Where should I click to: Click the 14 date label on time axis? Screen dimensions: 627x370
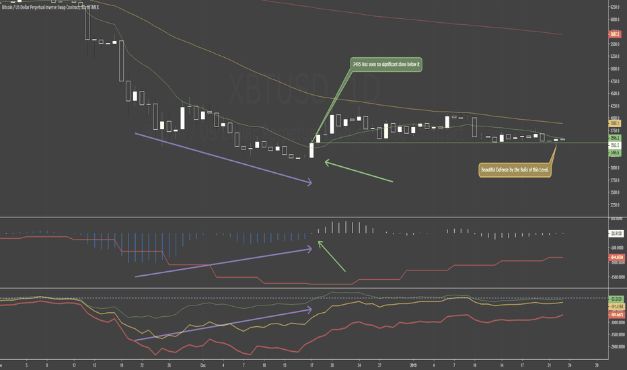pyautogui.click(x=501, y=365)
